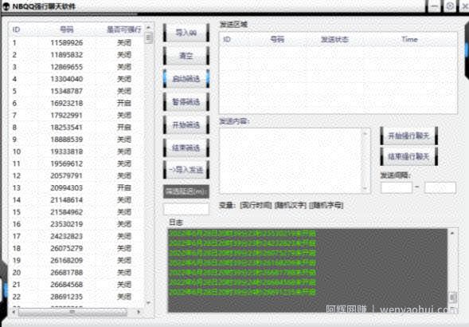Select number 12869655 in the list
Image resolution: width=469 pixels, height=327 pixels.
point(66,67)
